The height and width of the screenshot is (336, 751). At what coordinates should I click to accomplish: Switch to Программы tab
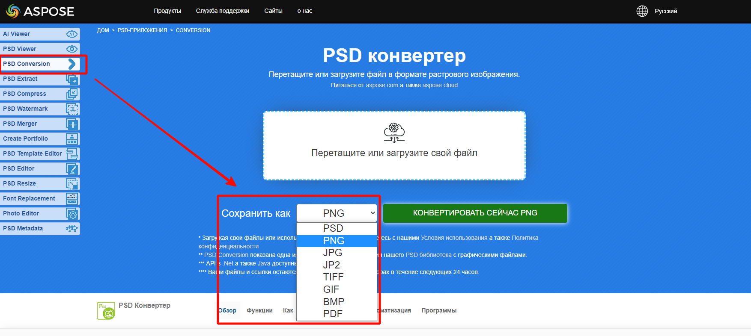point(439,310)
